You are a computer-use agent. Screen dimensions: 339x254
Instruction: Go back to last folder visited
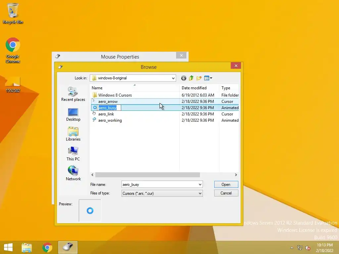pos(183,78)
